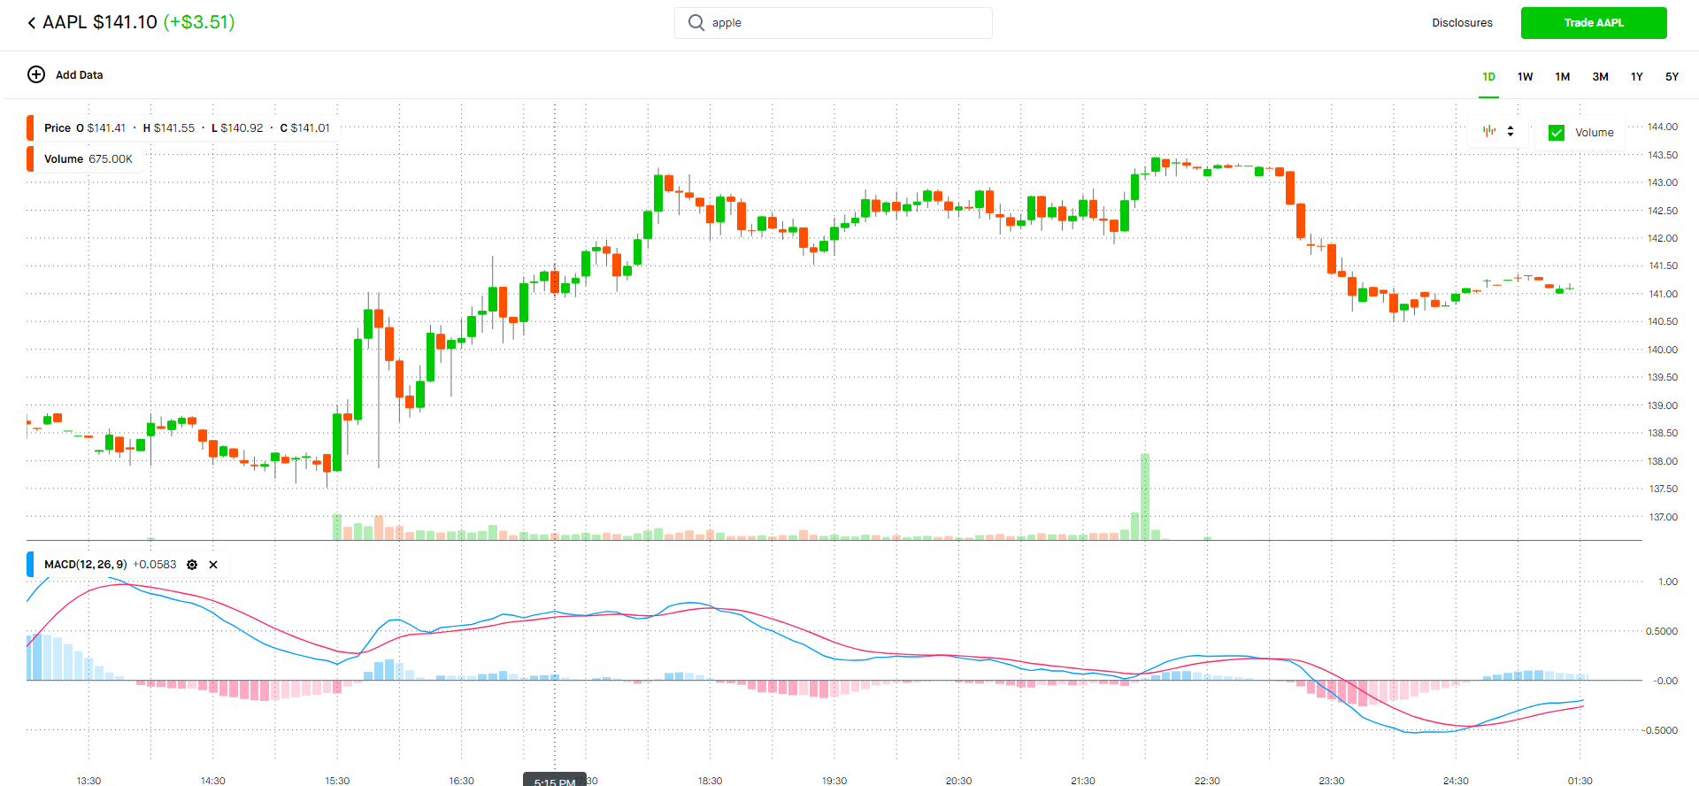
Task: Expand chart type selector arrows
Action: pyautogui.click(x=1511, y=131)
